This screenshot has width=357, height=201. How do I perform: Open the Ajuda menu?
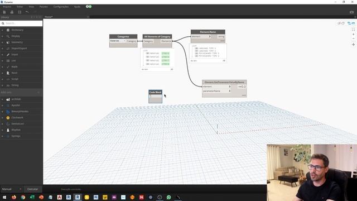coord(77,7)
